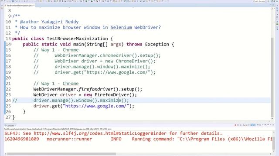Click commented 'driver.manage().window().maximize();' on line 24
Screen dimensions: 279x156
(81, 101)
